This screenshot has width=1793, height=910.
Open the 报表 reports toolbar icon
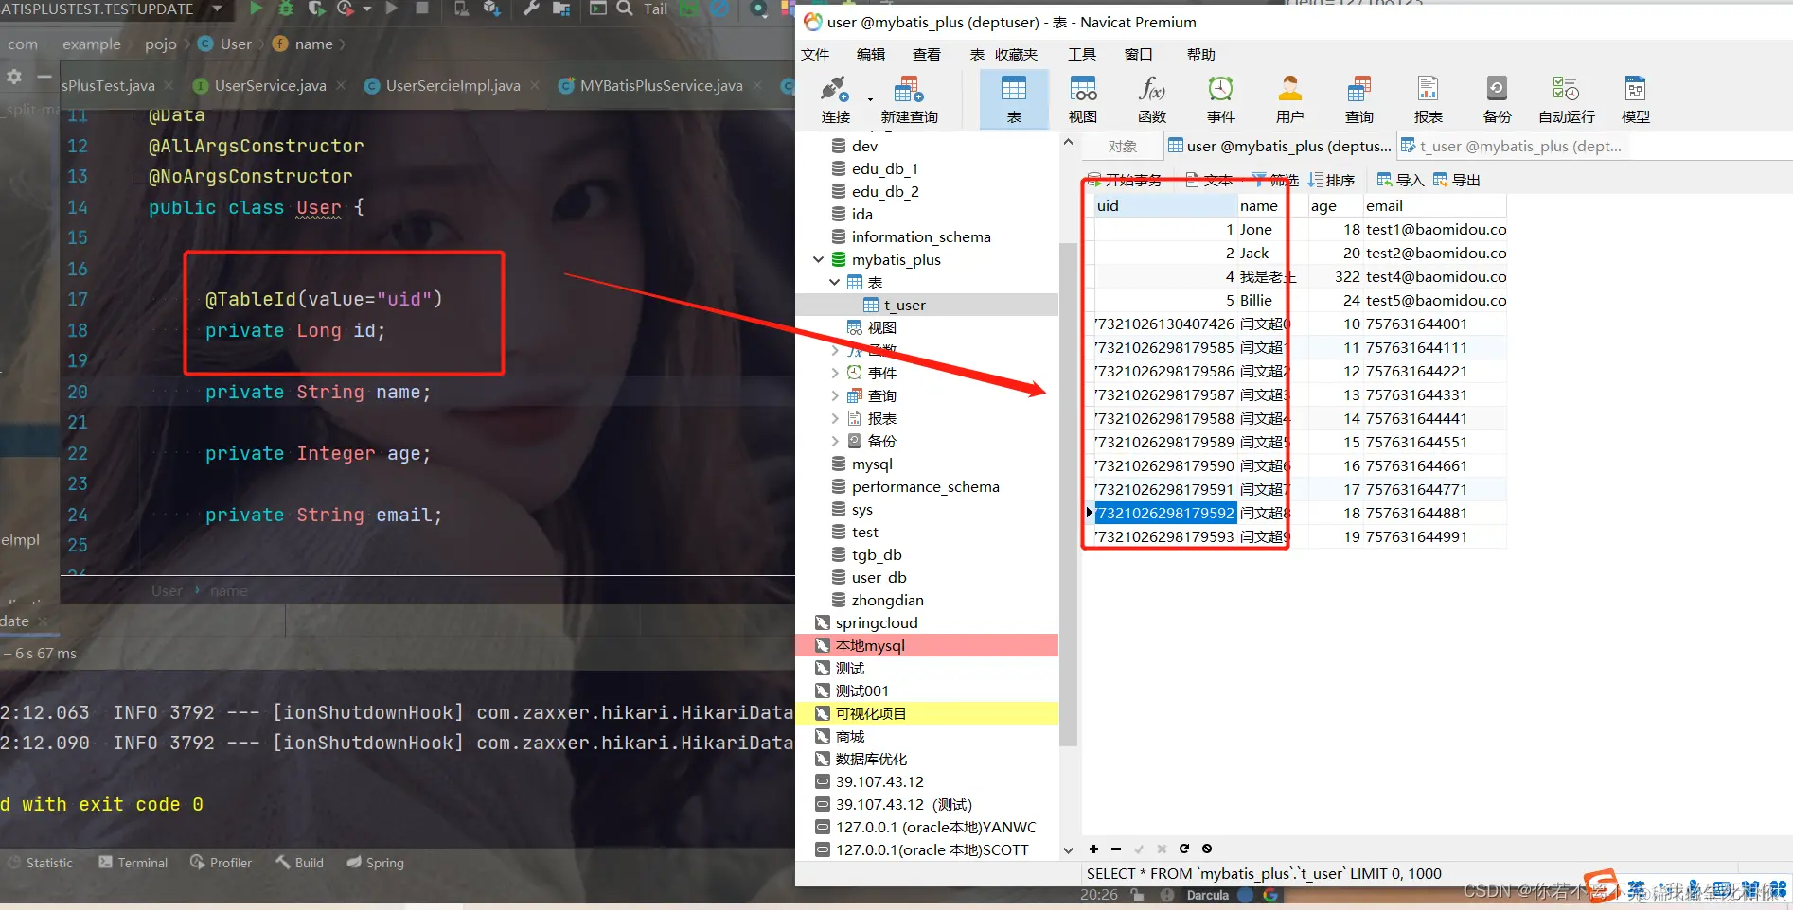1429,99
